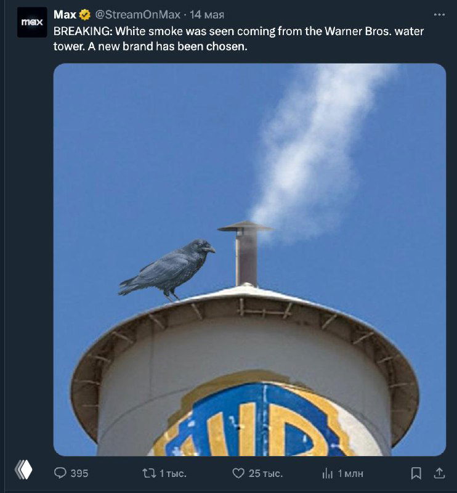Click the "1 млн" views count
The image size is (457, 493).
click(x=350, y=473)
